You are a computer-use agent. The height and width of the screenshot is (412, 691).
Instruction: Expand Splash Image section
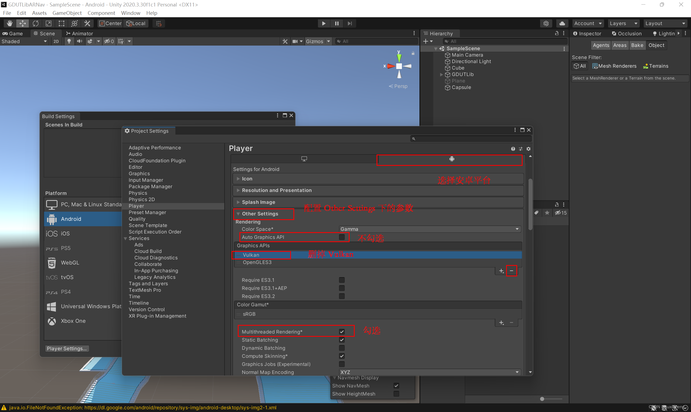(238, 202)
